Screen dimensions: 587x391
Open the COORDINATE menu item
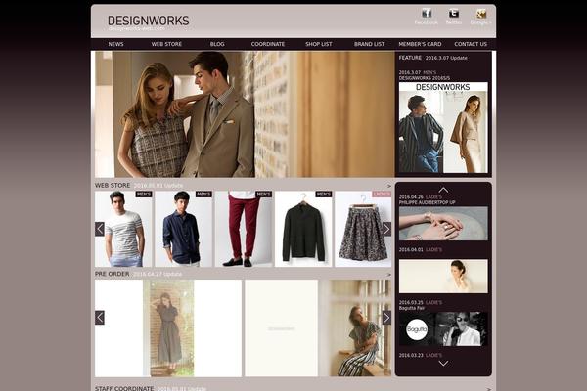point(268,44)
